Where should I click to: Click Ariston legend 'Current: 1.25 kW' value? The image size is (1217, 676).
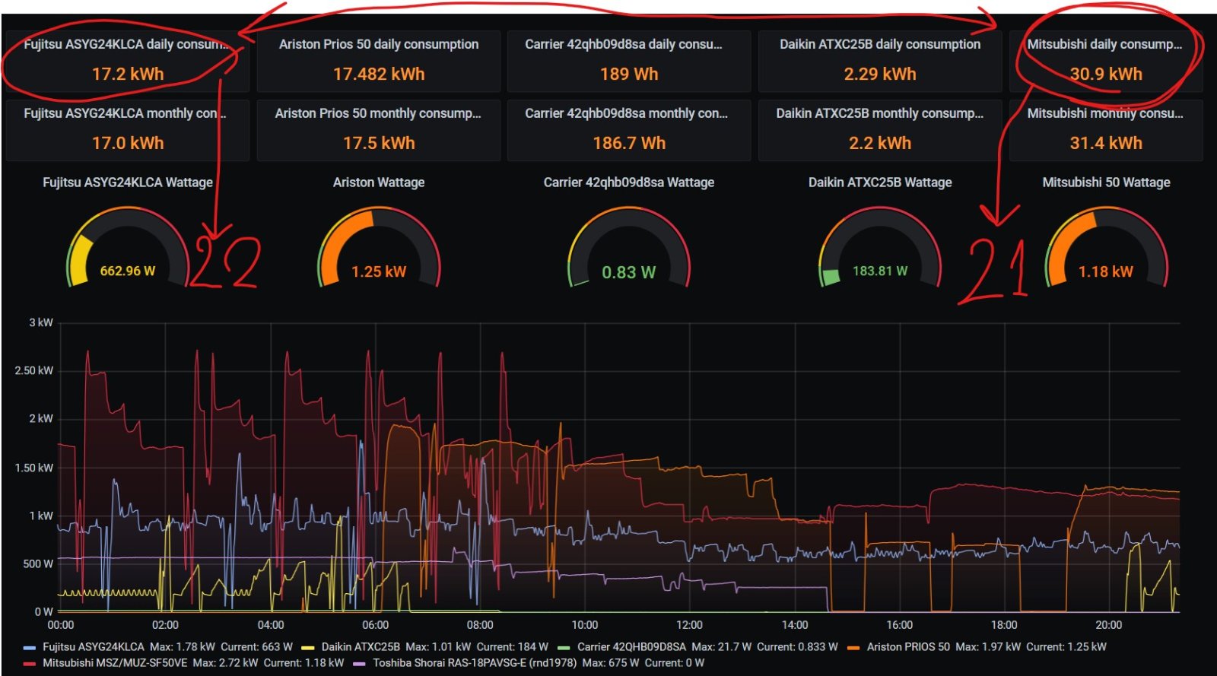[x=1066, y=647]
